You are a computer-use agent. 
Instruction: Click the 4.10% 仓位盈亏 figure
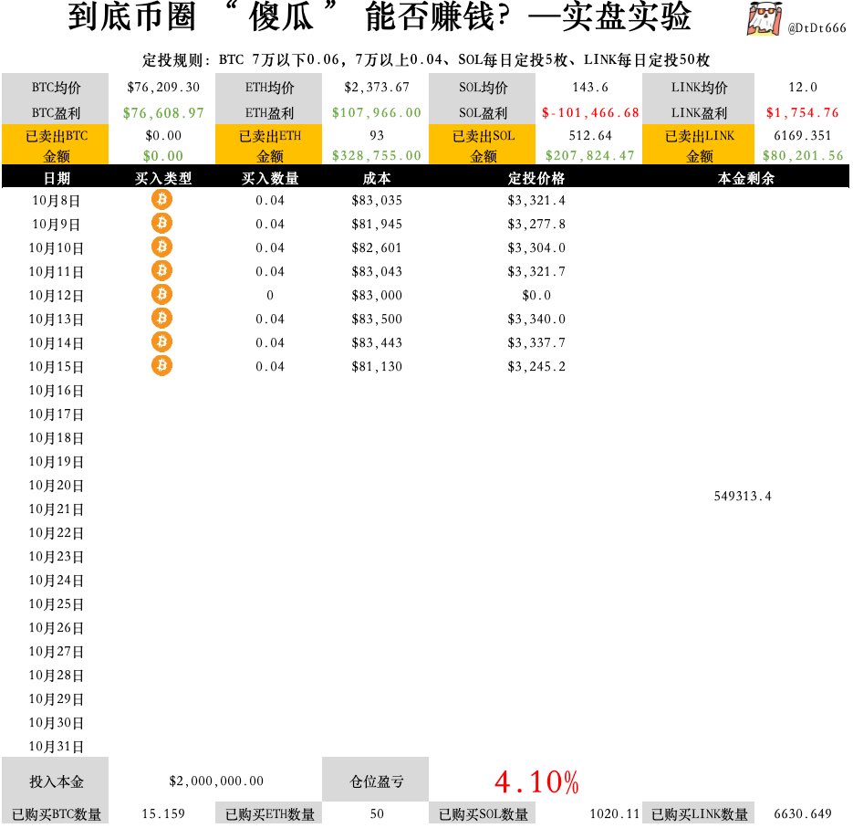tap(536, 782)
